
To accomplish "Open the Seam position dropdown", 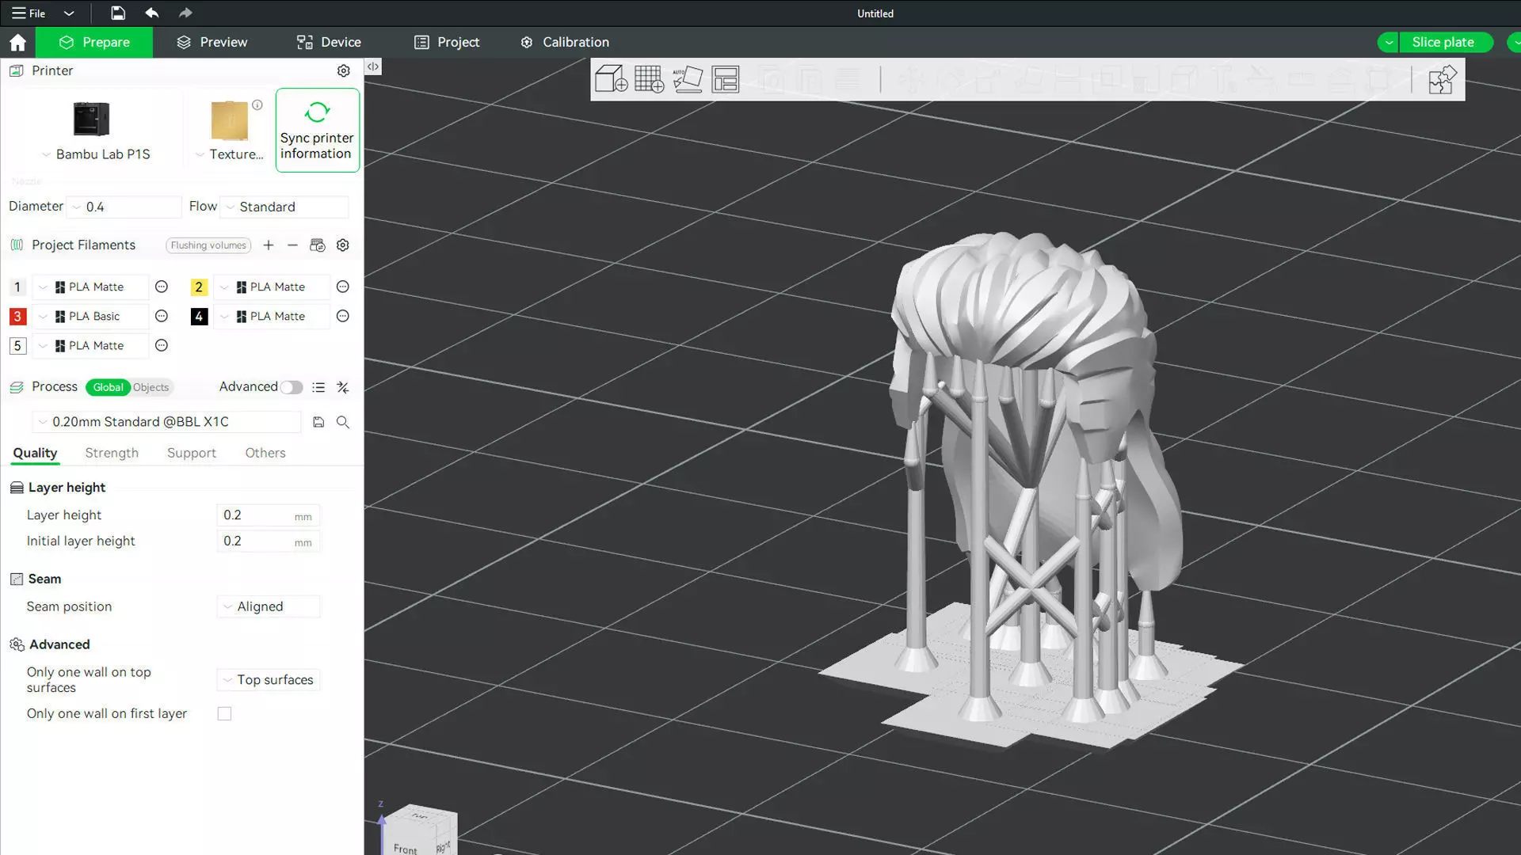I will point(269,606).
